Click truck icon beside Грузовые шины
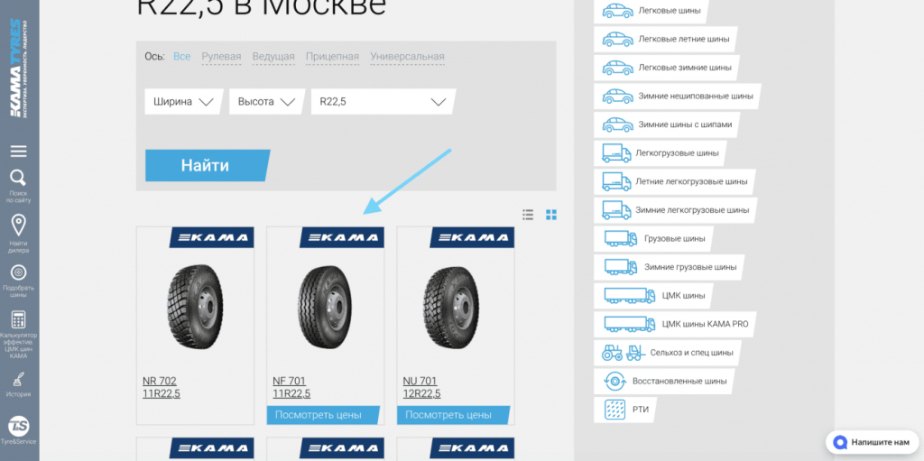This screenshot has width=924, height=461. pos(621,239)
